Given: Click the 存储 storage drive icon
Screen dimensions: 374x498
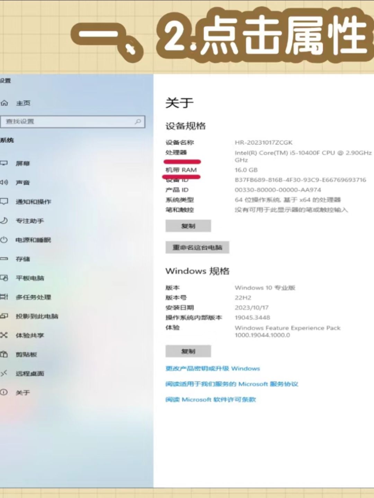Looking at the screenshot, I should pos(4,259).
